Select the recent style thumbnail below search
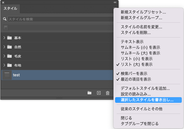This screenshot has height=129, width=184. (6, 27)
